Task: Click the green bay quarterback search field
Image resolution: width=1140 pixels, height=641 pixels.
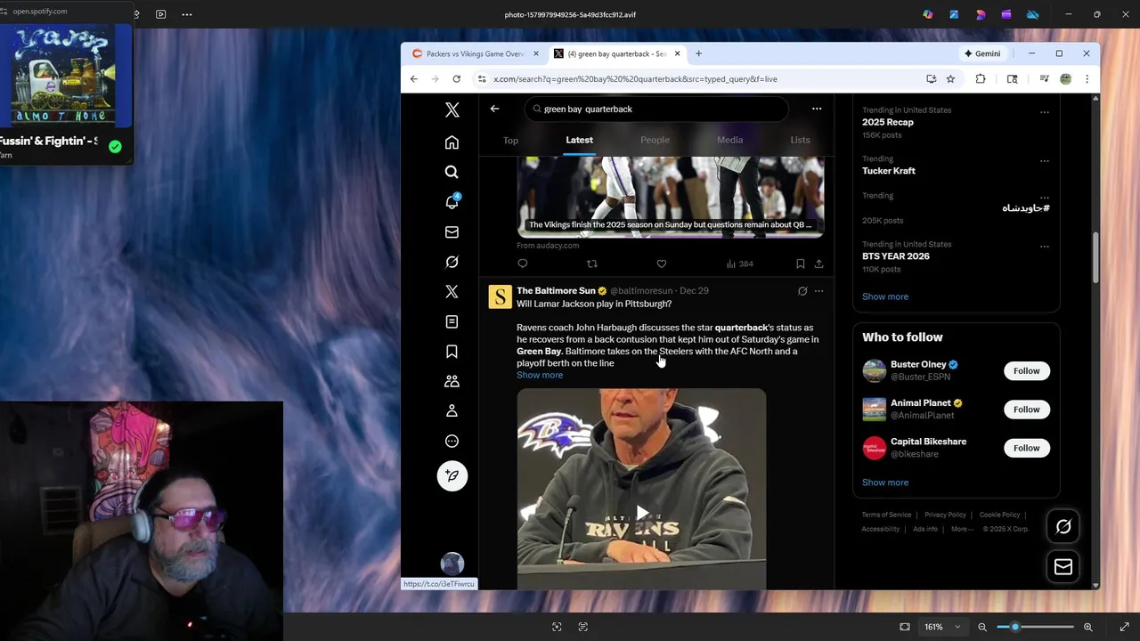Action: [x=655, y=109]
